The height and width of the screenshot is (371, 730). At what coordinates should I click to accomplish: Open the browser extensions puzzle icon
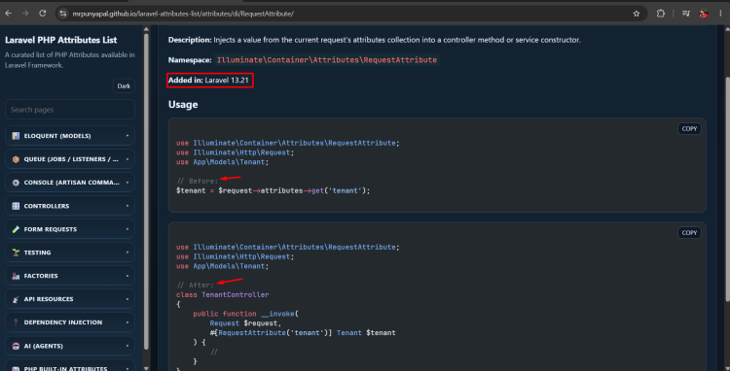pos(661,14)
